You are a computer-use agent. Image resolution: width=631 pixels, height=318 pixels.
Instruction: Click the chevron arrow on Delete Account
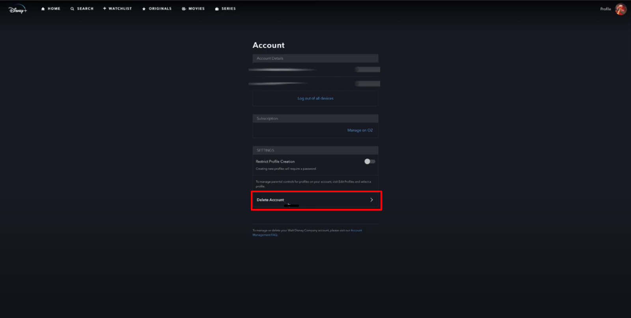372,200
